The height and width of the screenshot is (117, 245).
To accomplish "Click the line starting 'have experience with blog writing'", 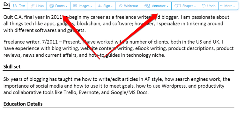I will pos(118,48).
